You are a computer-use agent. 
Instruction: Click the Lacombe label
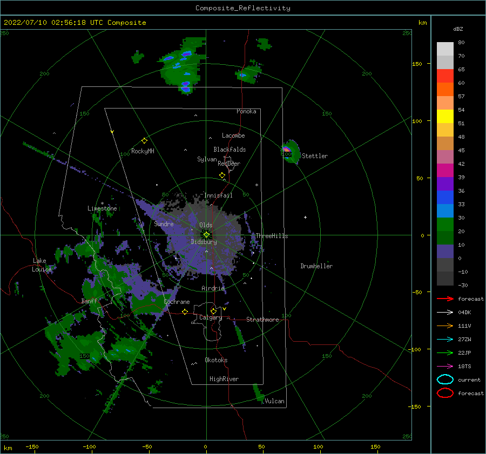(233, 135)
